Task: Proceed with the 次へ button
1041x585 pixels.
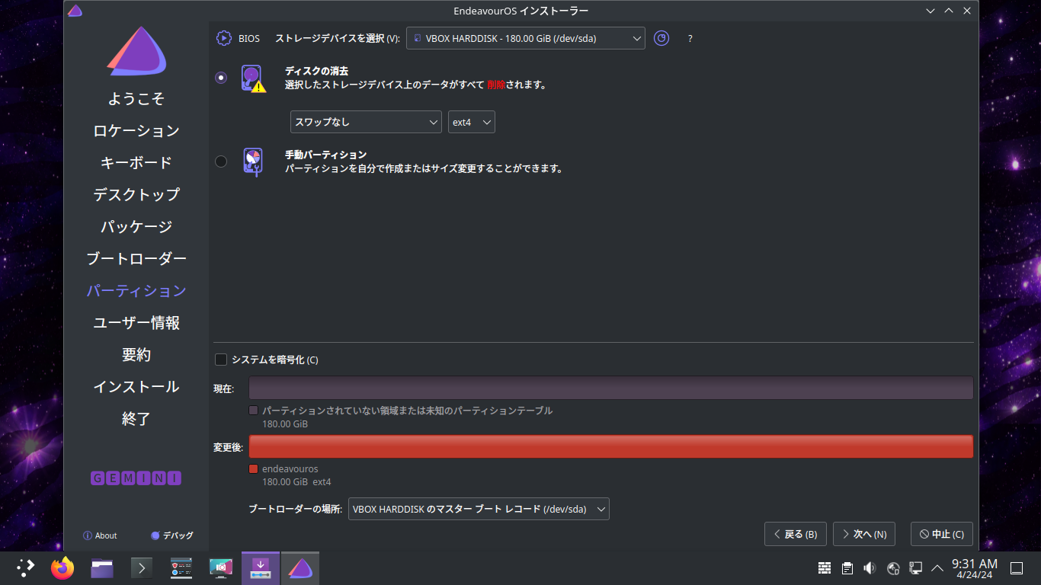Action: [864, 534]
